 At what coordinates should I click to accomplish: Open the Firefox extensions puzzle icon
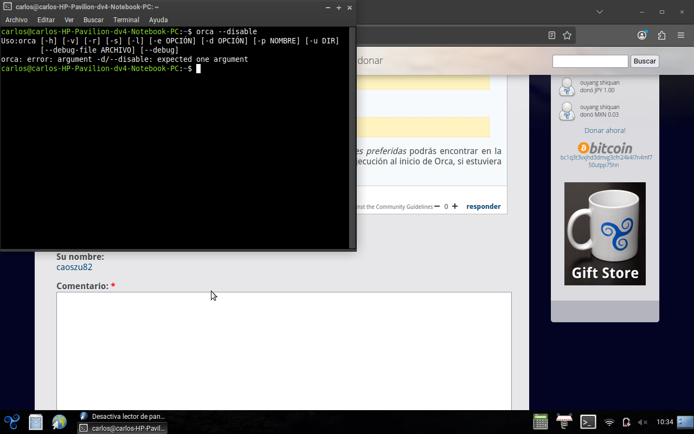click(x=661, y=35)
